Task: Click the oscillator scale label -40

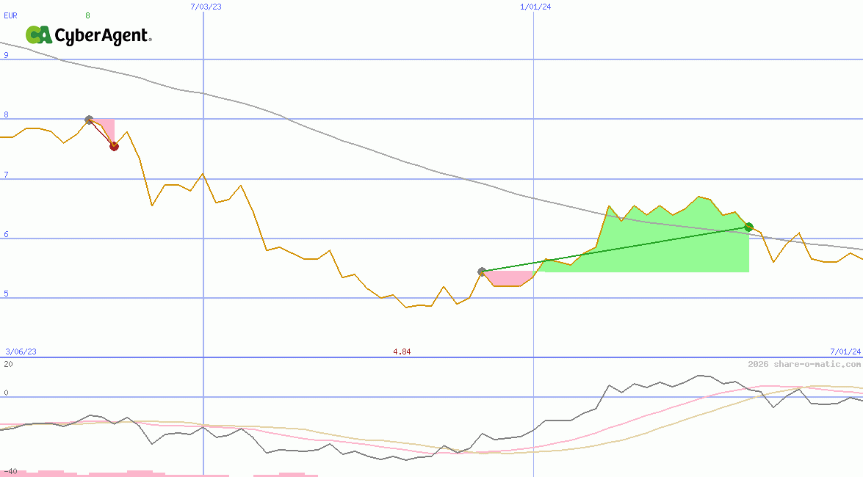Action: click(10, 470)
